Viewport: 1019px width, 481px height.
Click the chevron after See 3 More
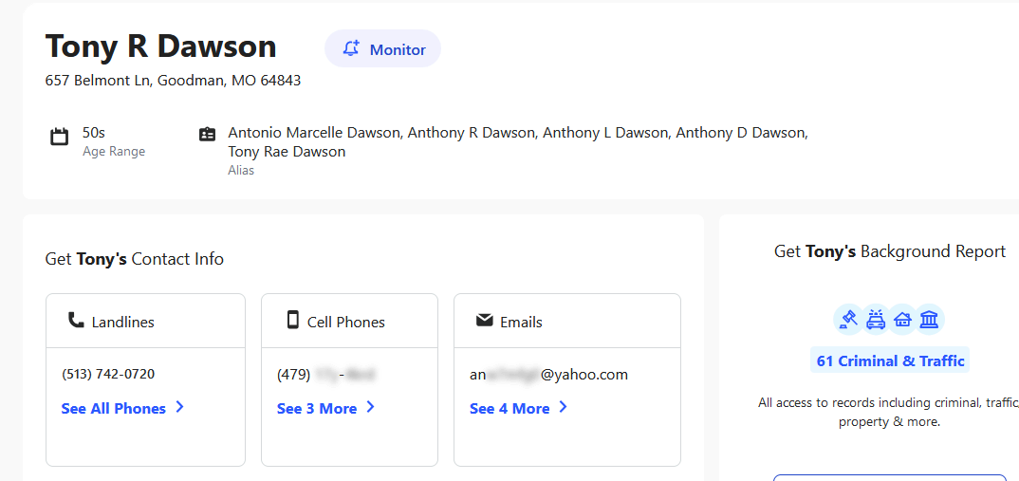point(370,408)
